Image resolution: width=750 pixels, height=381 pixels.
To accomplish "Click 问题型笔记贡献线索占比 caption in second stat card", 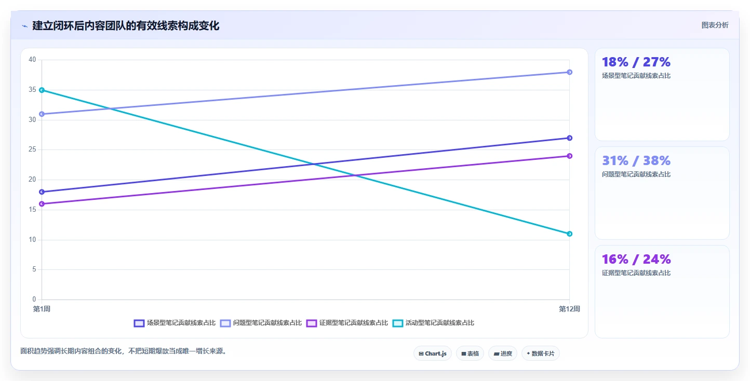I will (636, 174).
